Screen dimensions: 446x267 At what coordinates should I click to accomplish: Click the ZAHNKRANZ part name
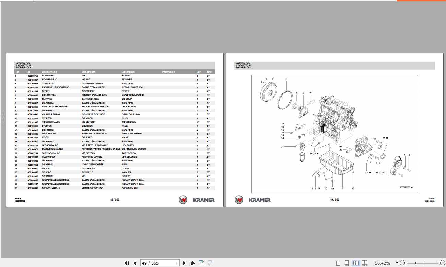48,84
